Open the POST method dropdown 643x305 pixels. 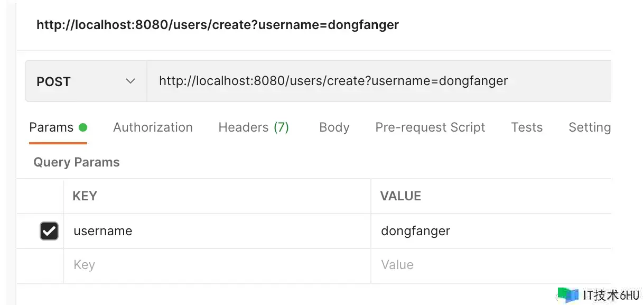[x=86, y=81]
